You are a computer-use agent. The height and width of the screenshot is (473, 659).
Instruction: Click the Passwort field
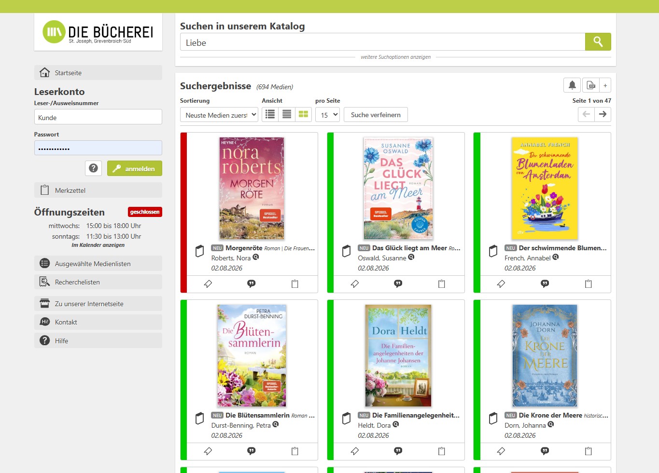98,148
